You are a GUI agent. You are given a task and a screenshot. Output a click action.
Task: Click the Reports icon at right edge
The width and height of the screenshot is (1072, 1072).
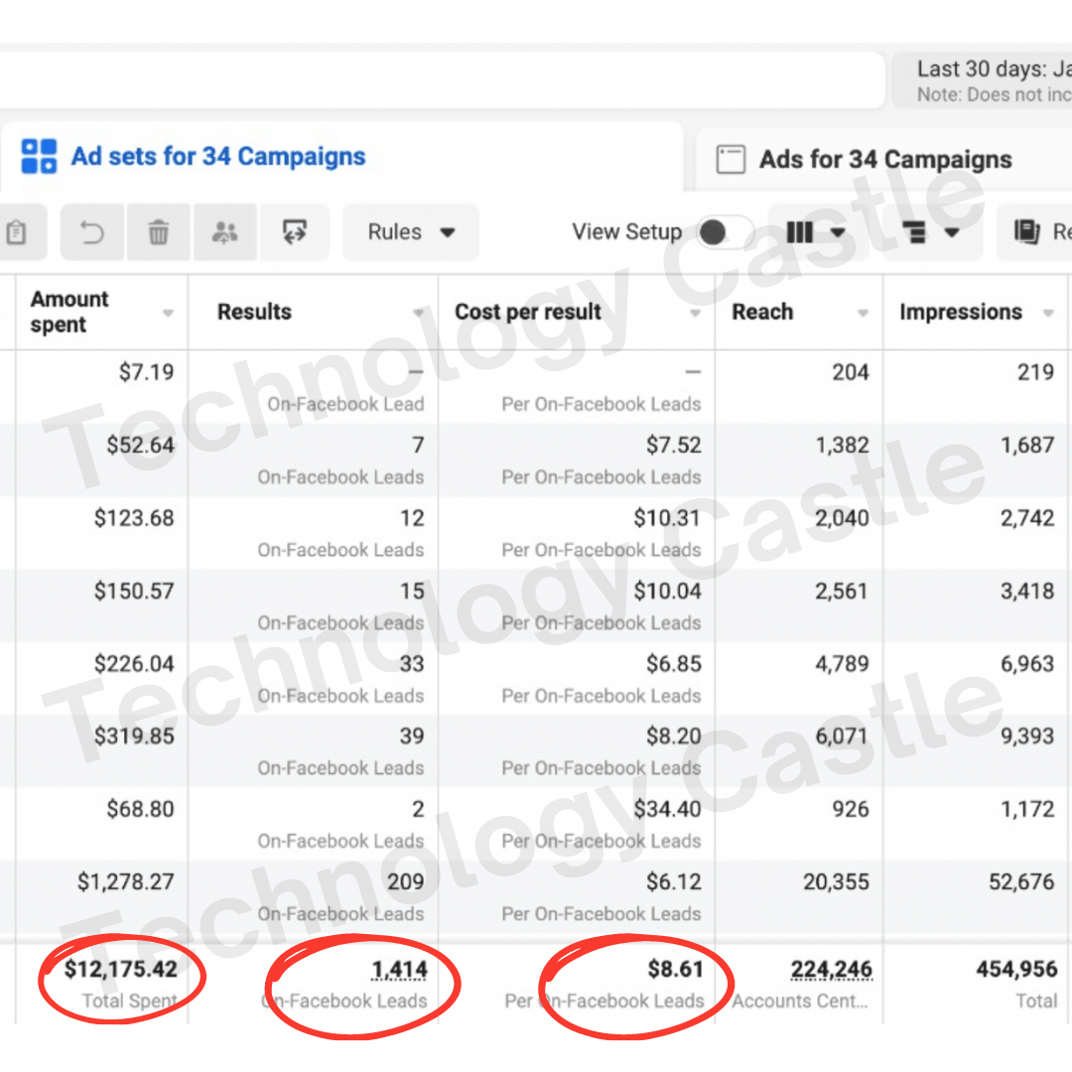point(1026,232)
